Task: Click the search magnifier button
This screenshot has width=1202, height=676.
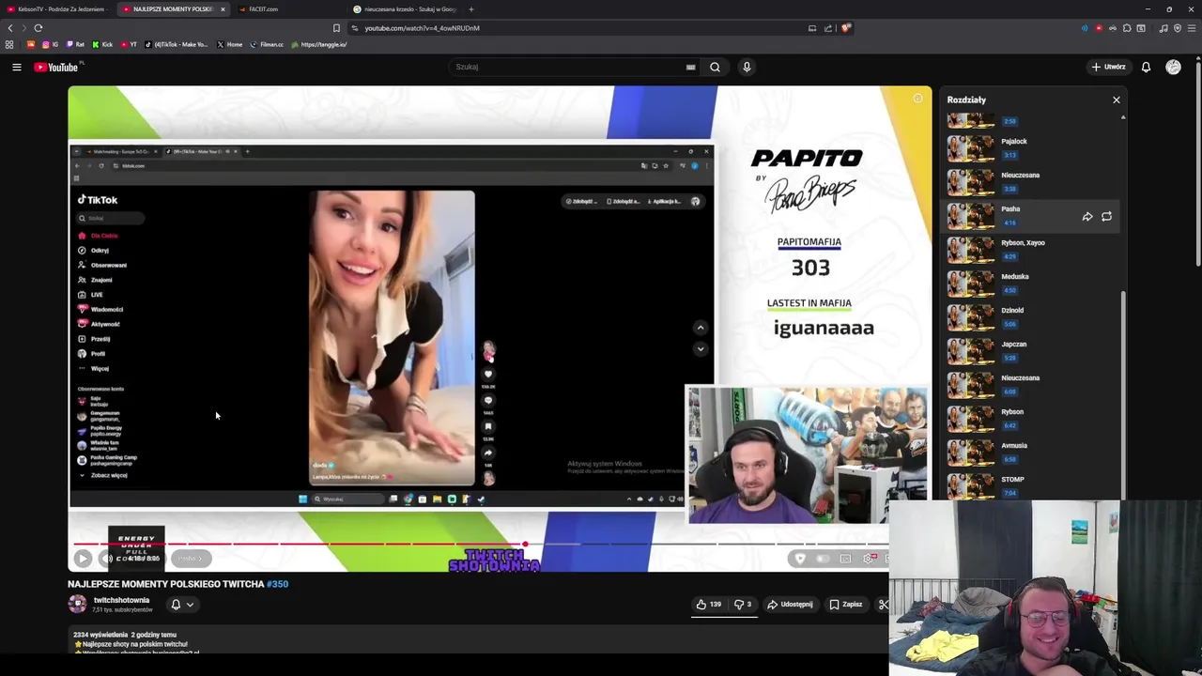Action: 715,67
